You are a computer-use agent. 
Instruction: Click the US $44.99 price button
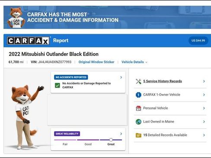tap(198, 41)
